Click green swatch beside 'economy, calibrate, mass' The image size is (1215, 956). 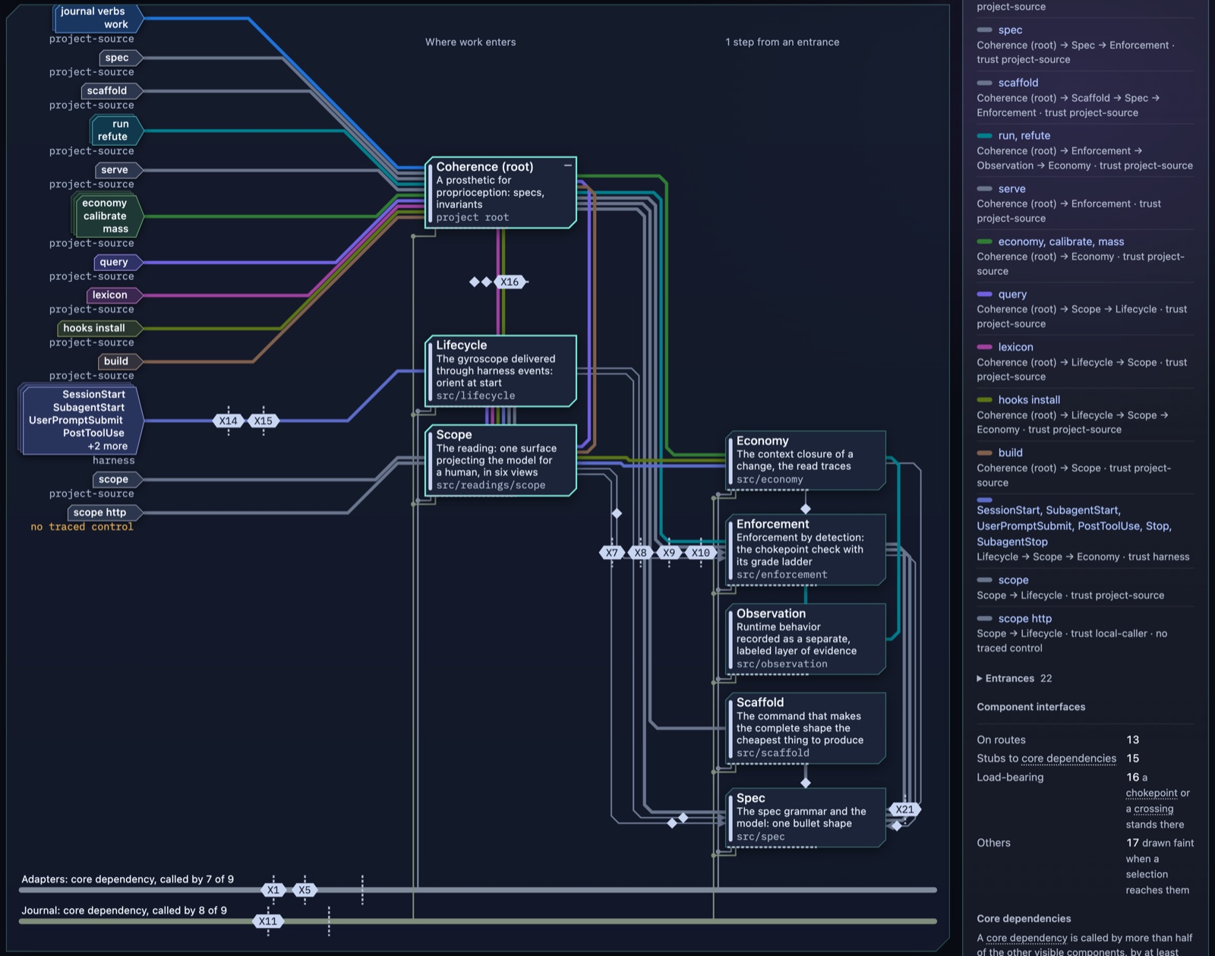pos(984,241)
